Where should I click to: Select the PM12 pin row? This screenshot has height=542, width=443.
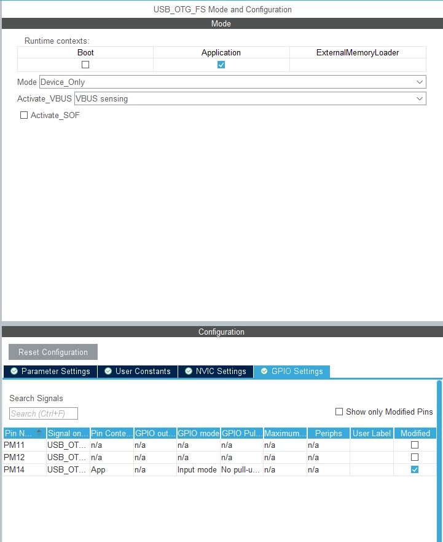tap(220, 457)
